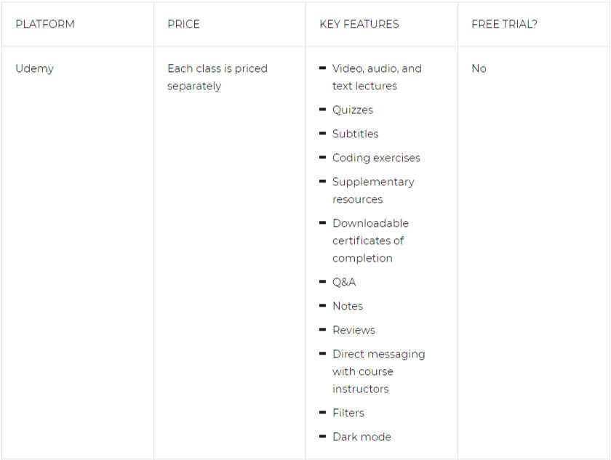Screen dimensions: 611x460
Task: Click 'Downloadable certificates of completion' text
Action: [x=370, y=241]
